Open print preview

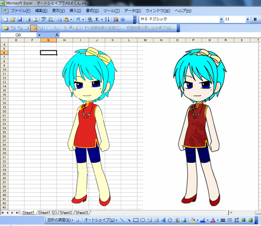pos(35,19)
